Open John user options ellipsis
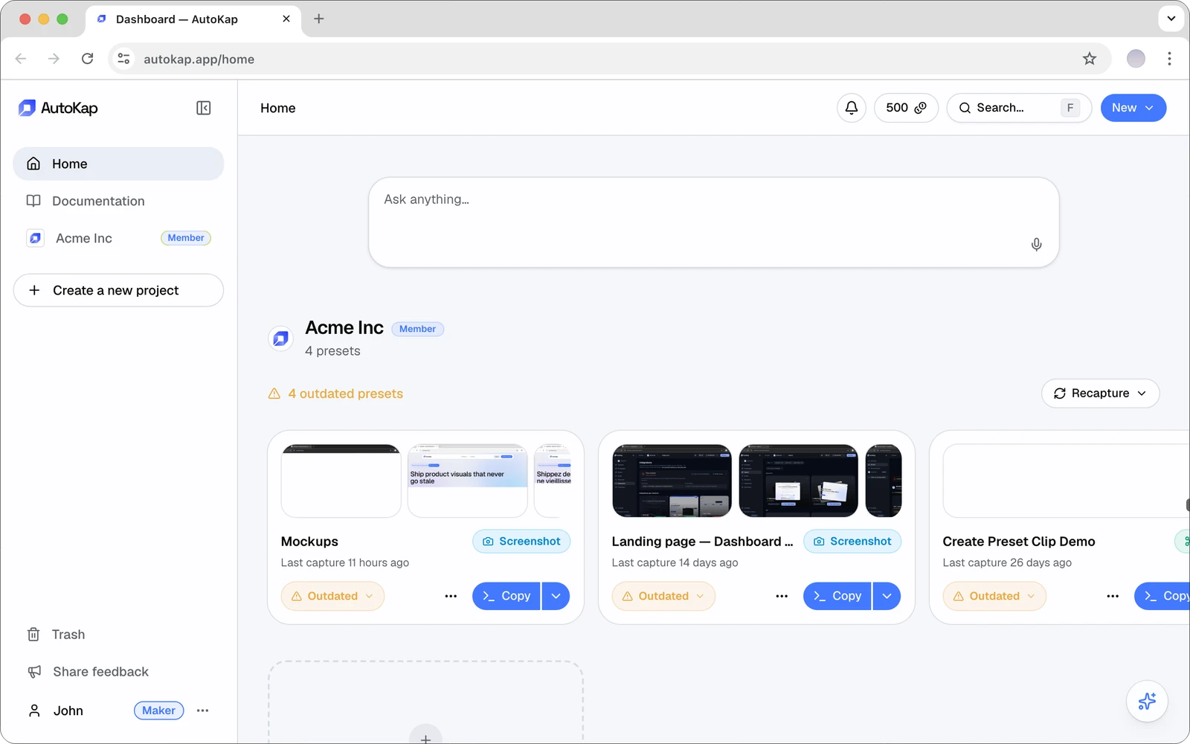The image size is (1190, 744). 202,711
